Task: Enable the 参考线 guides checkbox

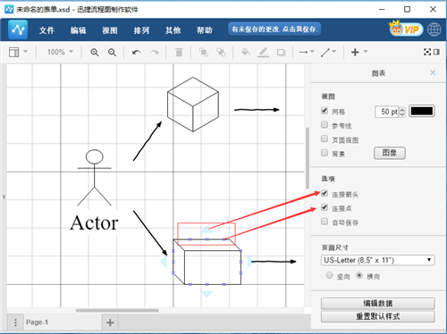Action: (x=325, y=124)
